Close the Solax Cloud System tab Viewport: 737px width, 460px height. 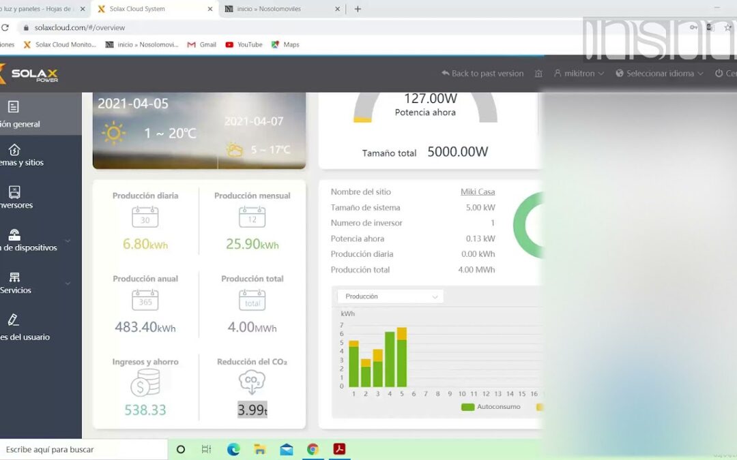click(210, 9)
